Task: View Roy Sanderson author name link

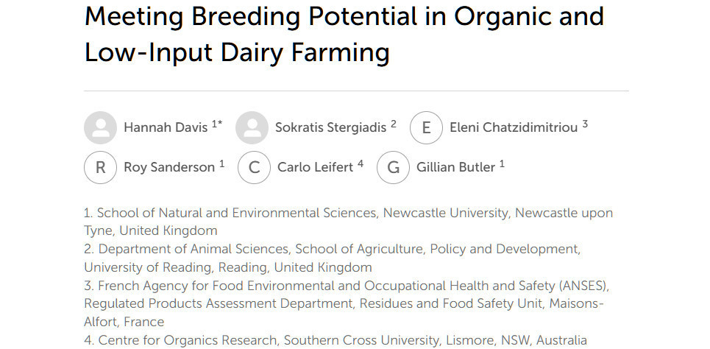Action: point(169,167)
